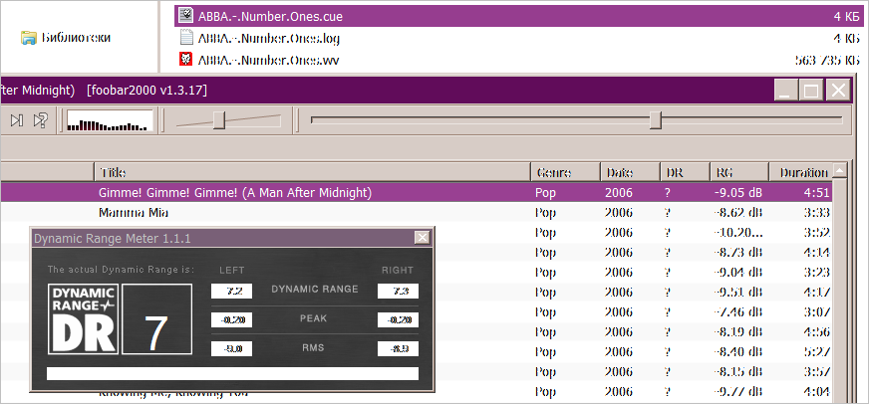Click the volume slider handle
This screenshot has width=869, height=404.
pyautogui.click(x=218, y=120)
